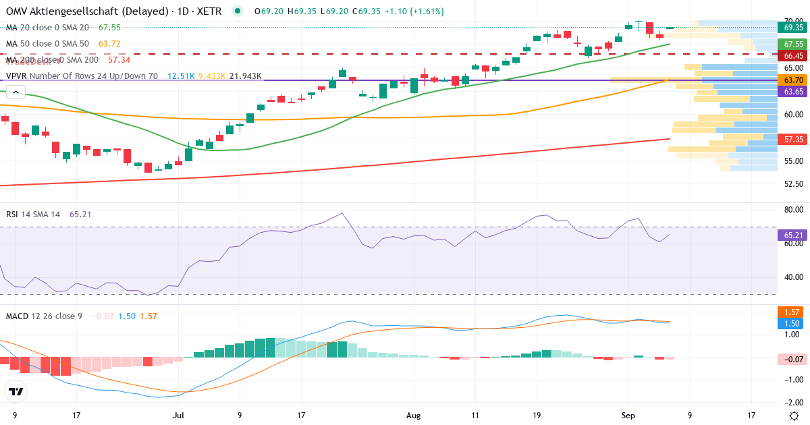Click the 19 date label on time axis
810x425 pixels.
tap(537, 416)
